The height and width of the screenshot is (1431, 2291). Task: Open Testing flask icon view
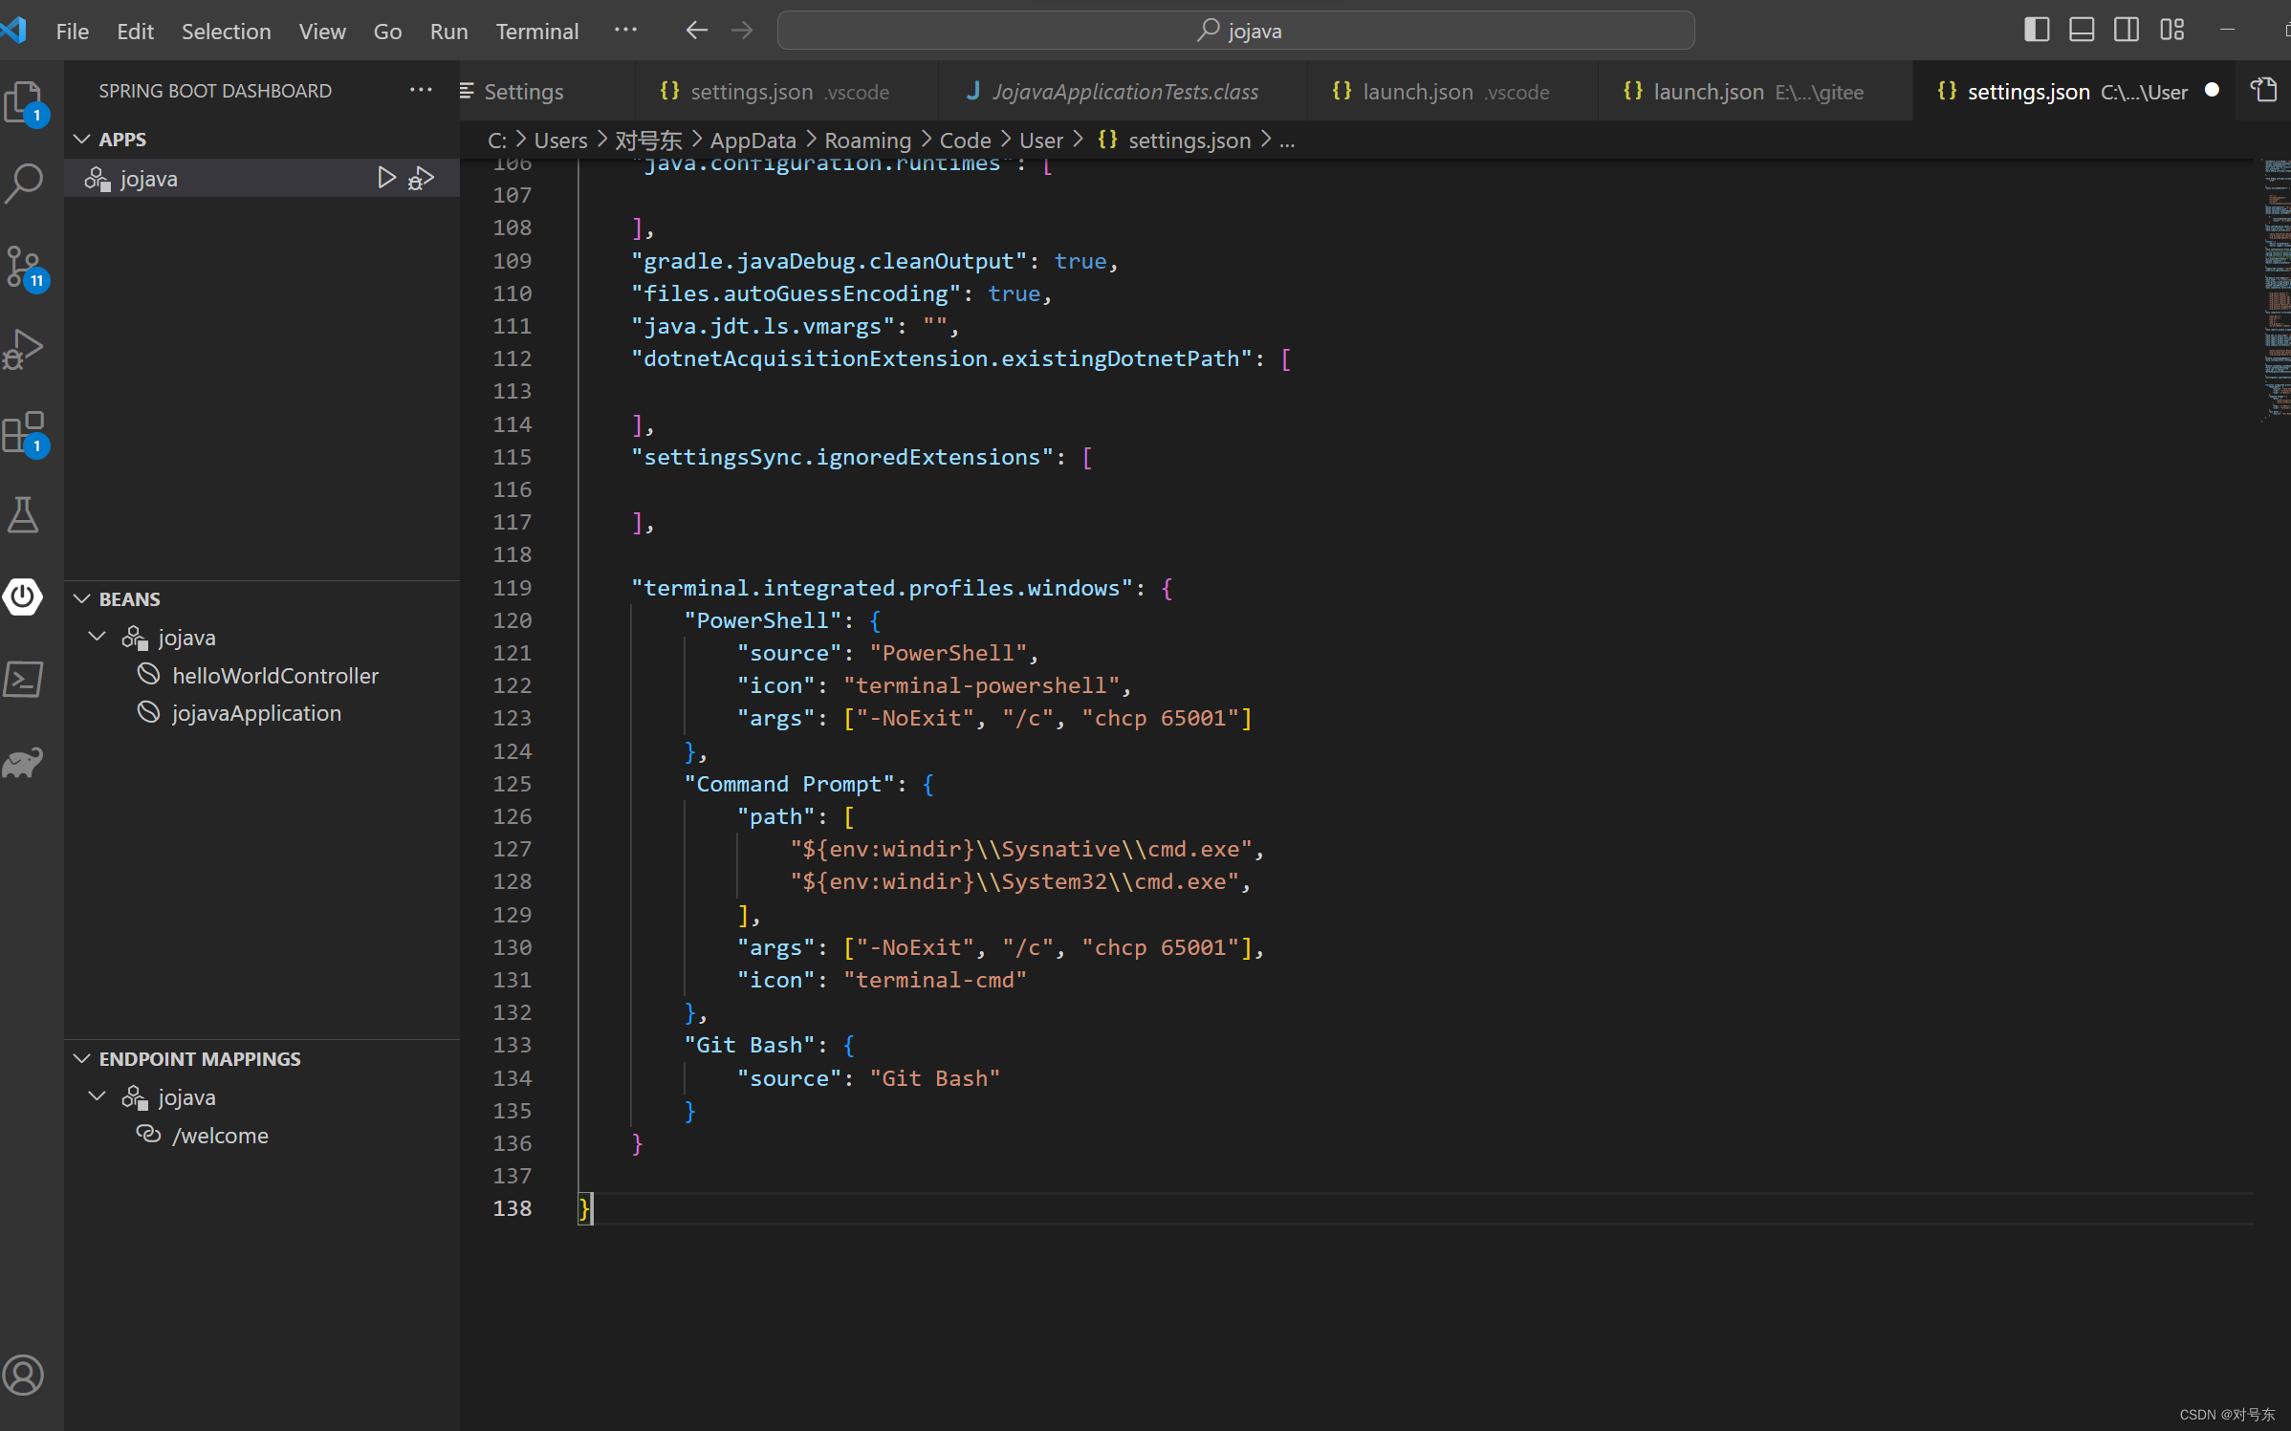23,514
